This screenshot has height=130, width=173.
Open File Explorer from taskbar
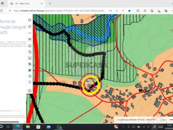click(x=28, y=126)
